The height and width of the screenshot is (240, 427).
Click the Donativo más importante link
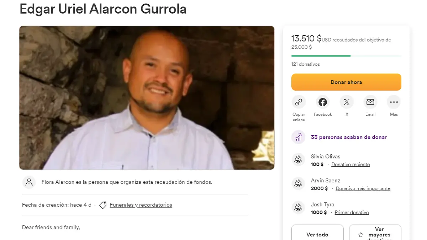(363, 188)
